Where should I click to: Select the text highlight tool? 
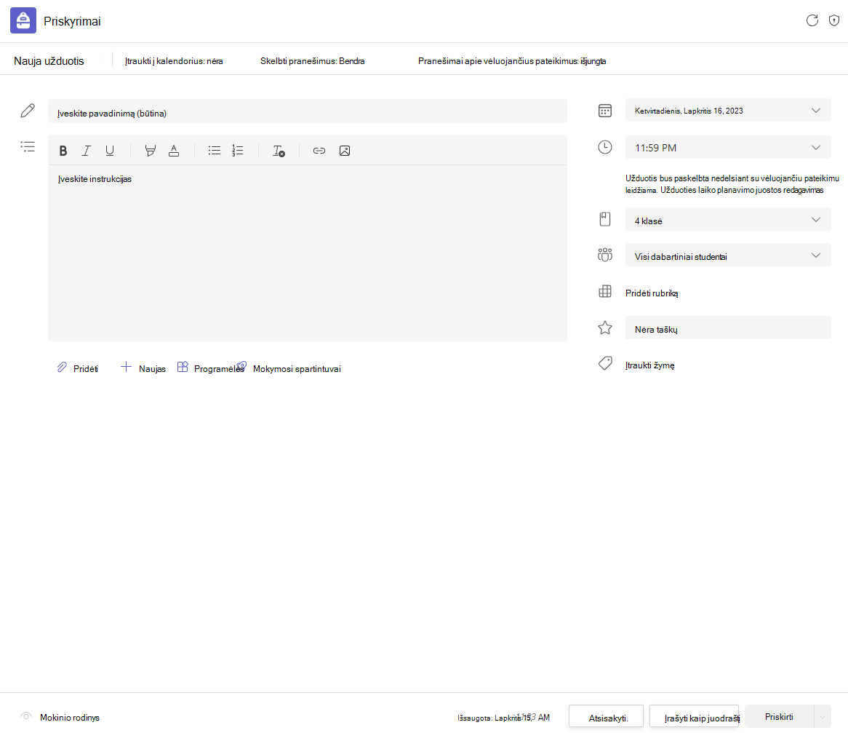(x=151, y=151)
